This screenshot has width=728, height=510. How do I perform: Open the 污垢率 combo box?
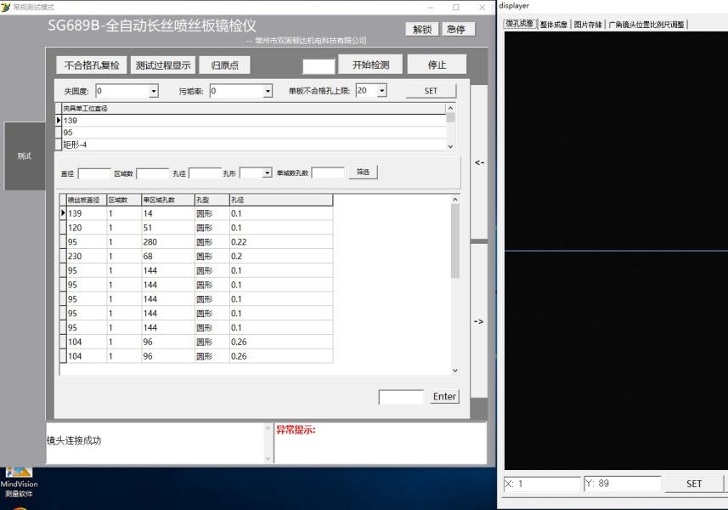coord(268,91)
